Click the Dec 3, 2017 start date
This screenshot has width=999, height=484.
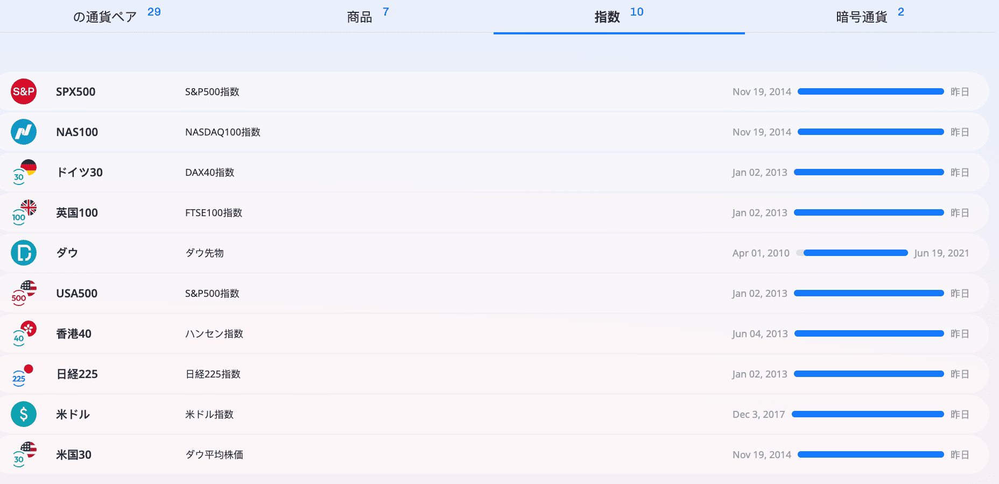[759, 415]
